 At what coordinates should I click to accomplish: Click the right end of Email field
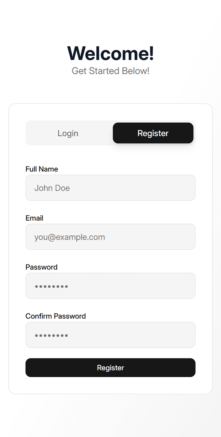186,237
